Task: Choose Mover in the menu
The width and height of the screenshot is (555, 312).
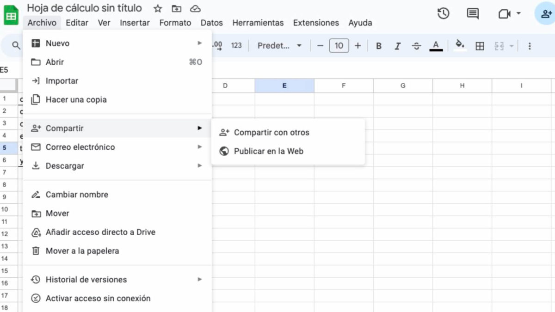Action: (117, 213)
